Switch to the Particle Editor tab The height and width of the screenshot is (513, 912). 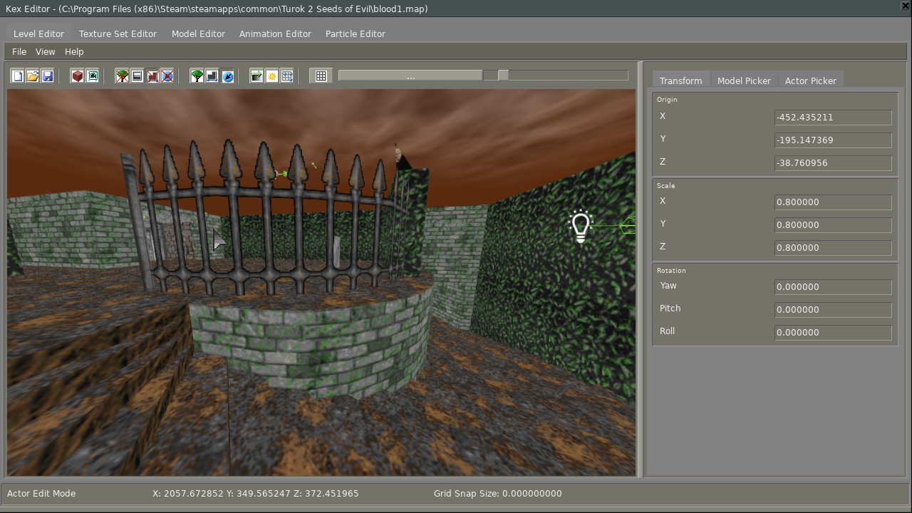point(355,33)
